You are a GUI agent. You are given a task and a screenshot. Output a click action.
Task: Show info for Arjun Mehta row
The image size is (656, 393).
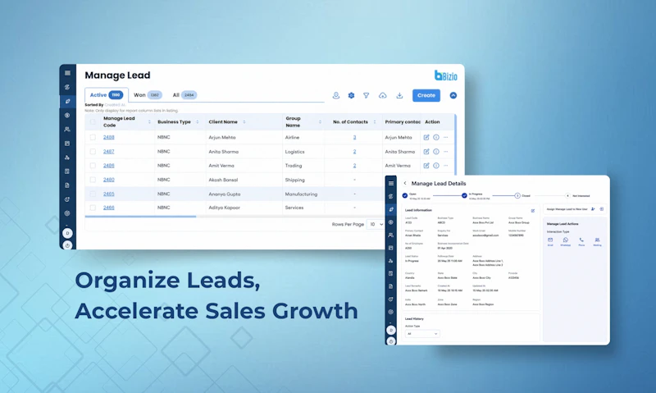(x=436, y=137)
